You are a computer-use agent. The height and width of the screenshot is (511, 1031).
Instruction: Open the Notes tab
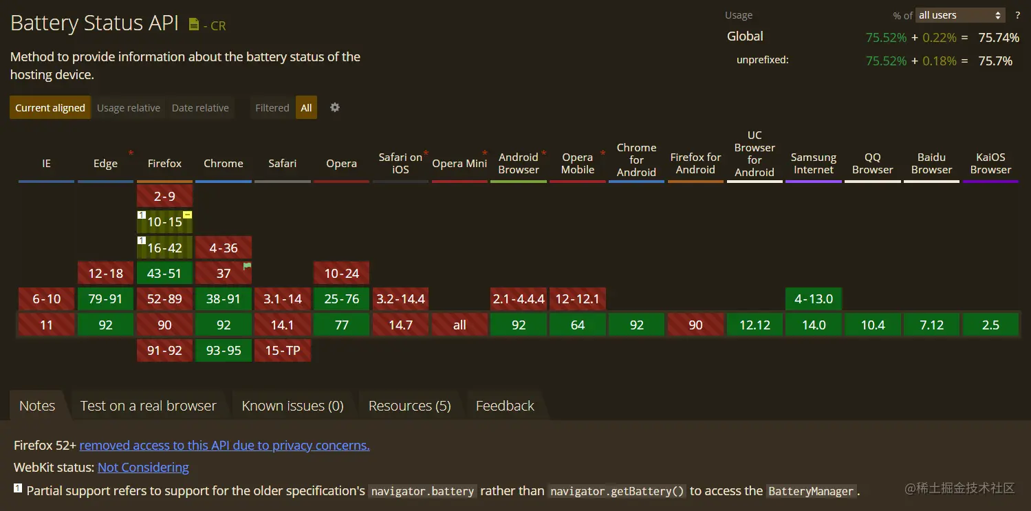point(37,406)
